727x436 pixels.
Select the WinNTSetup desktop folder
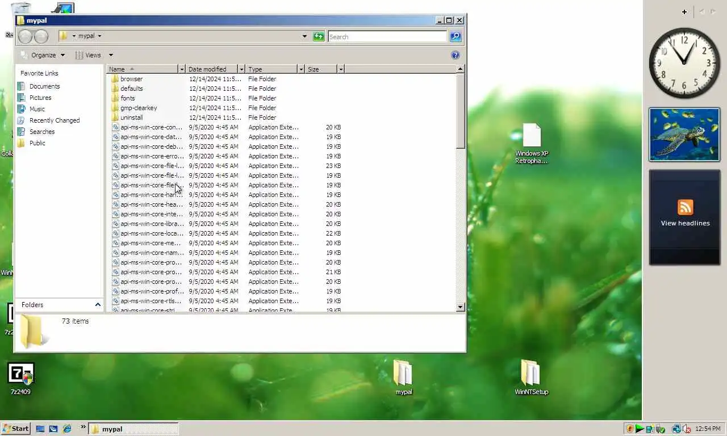click(x=531, y=377)
